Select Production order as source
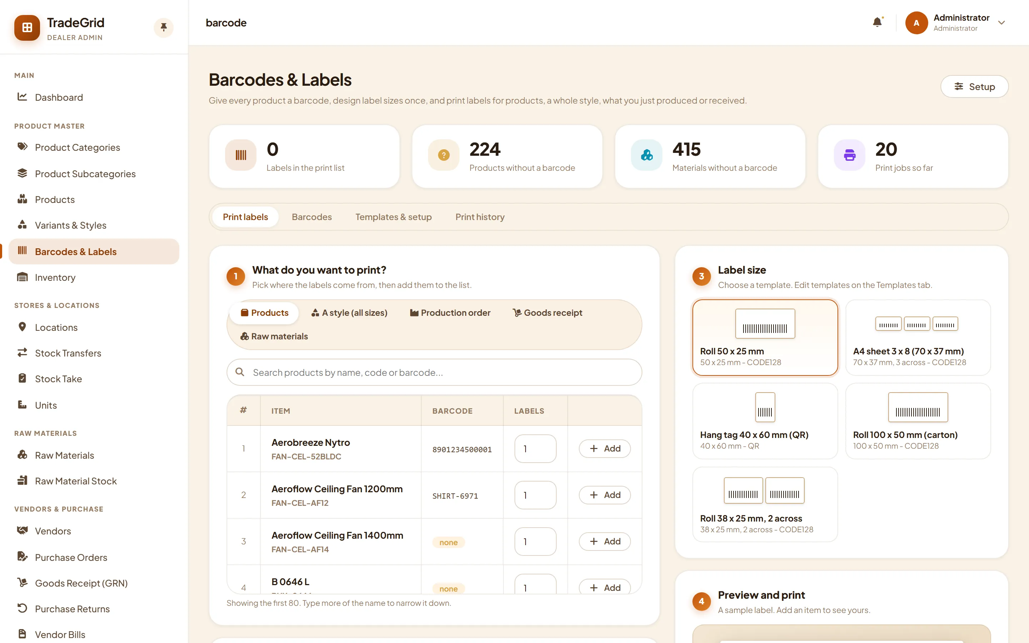 pos(450,313)
